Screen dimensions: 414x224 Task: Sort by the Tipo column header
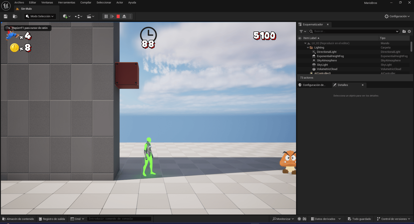click(394, 38)
